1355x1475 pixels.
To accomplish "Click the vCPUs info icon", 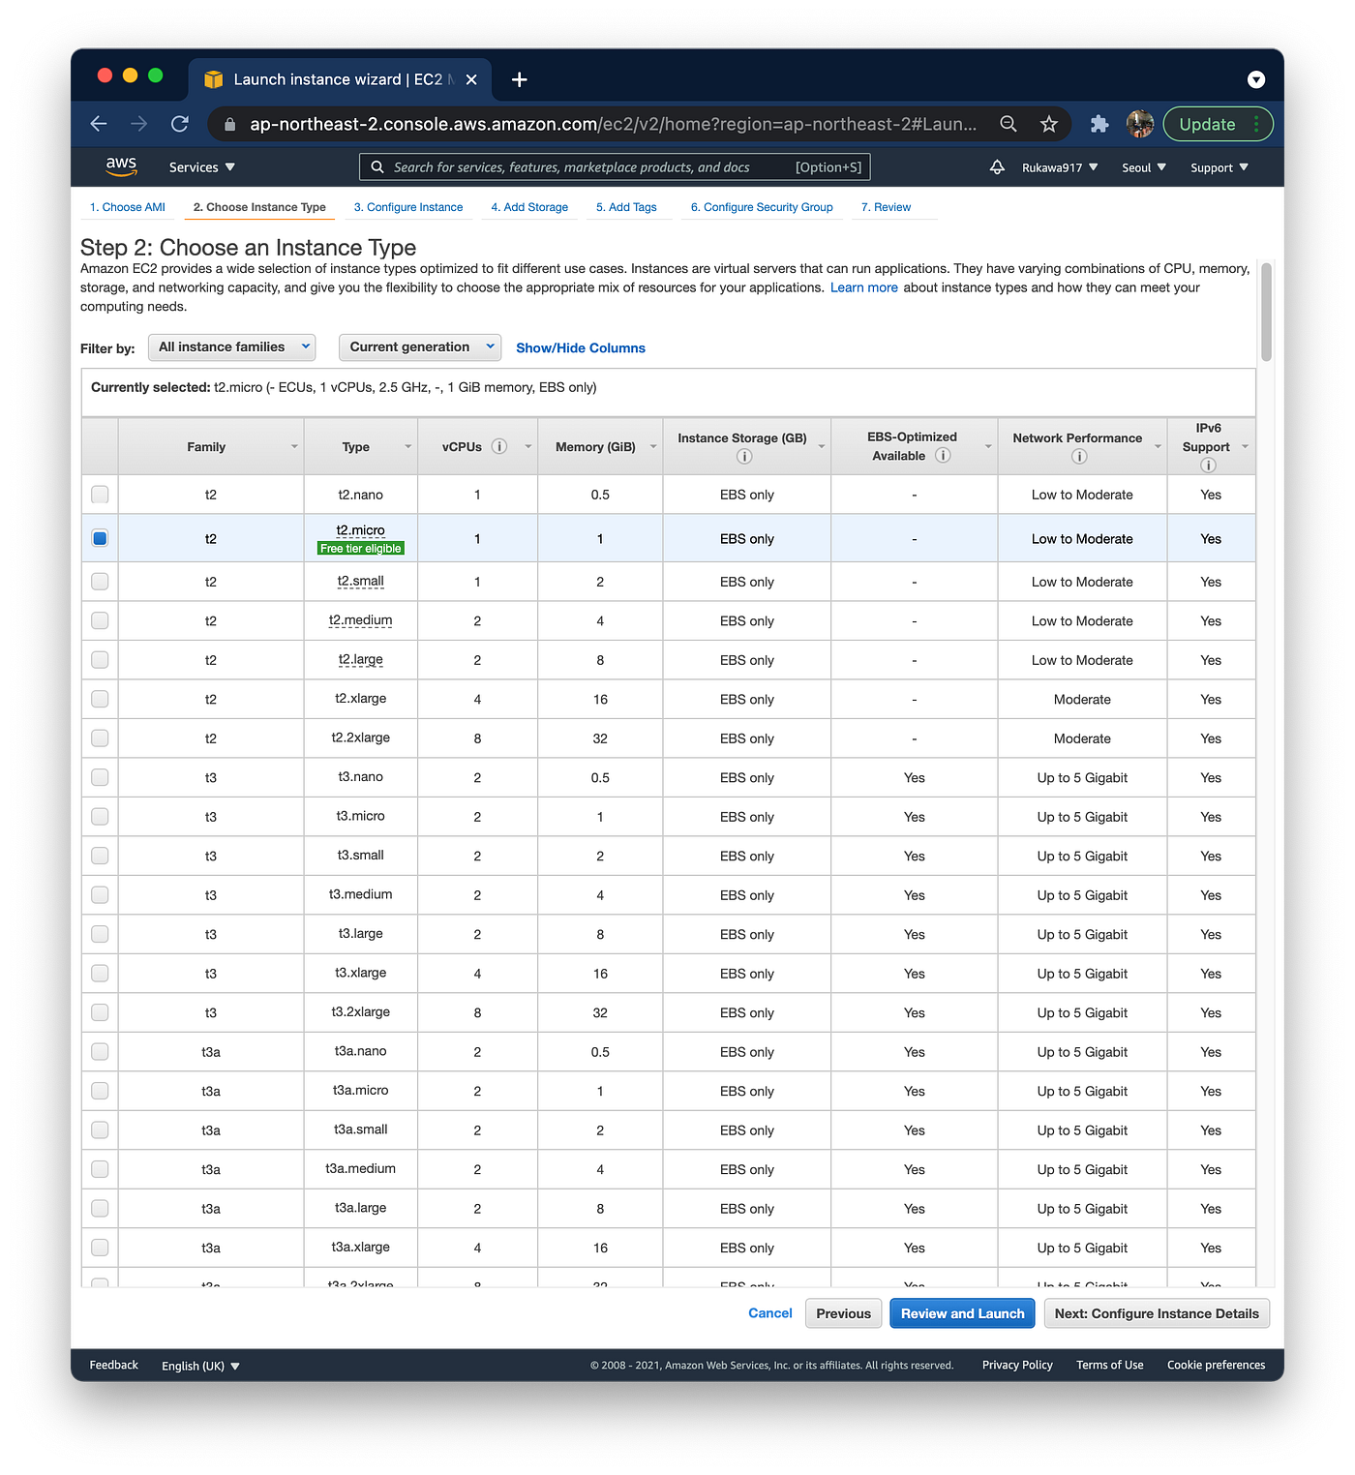I will pyautogui.click(x=499, y=446).
